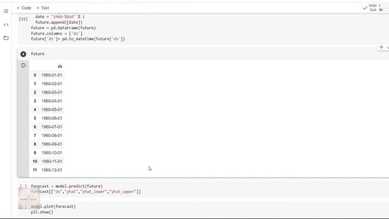Viewport: 389px width, 219px height.
Task: Click into the 'future' code cell text
Action: click(x=38, y=54)
